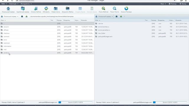
Task: Click the folder icon of the extension row
Action: 2,43
